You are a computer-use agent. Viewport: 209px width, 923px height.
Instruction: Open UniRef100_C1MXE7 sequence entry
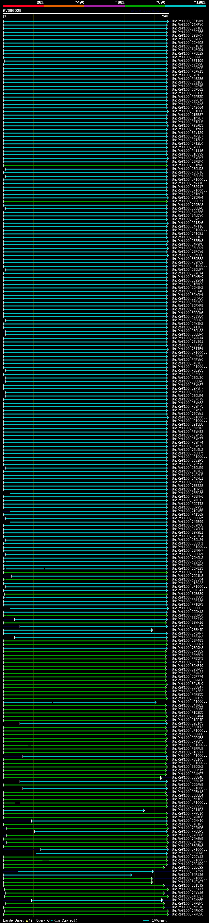pos(187,118)
